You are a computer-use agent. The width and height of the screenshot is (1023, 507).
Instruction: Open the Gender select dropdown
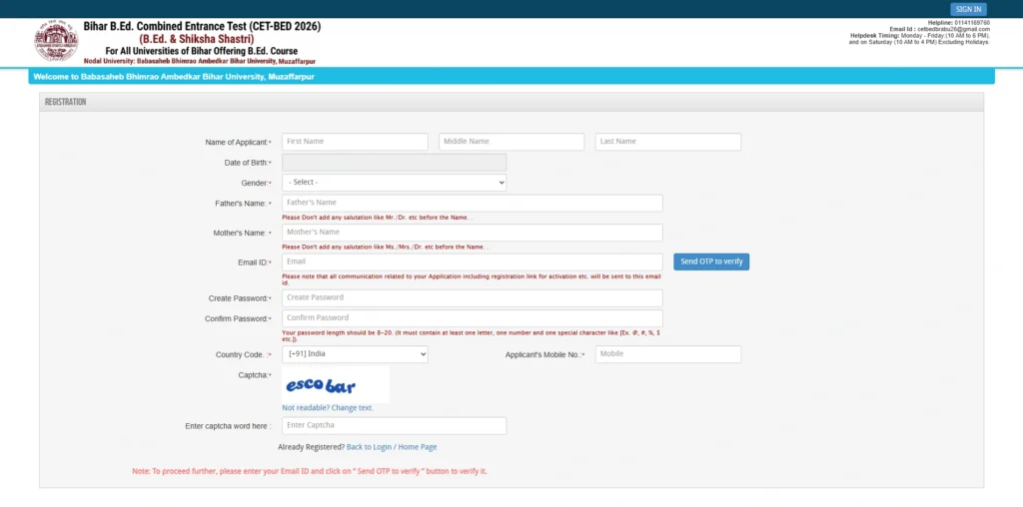pyautogui.click(x=394, y=183)
